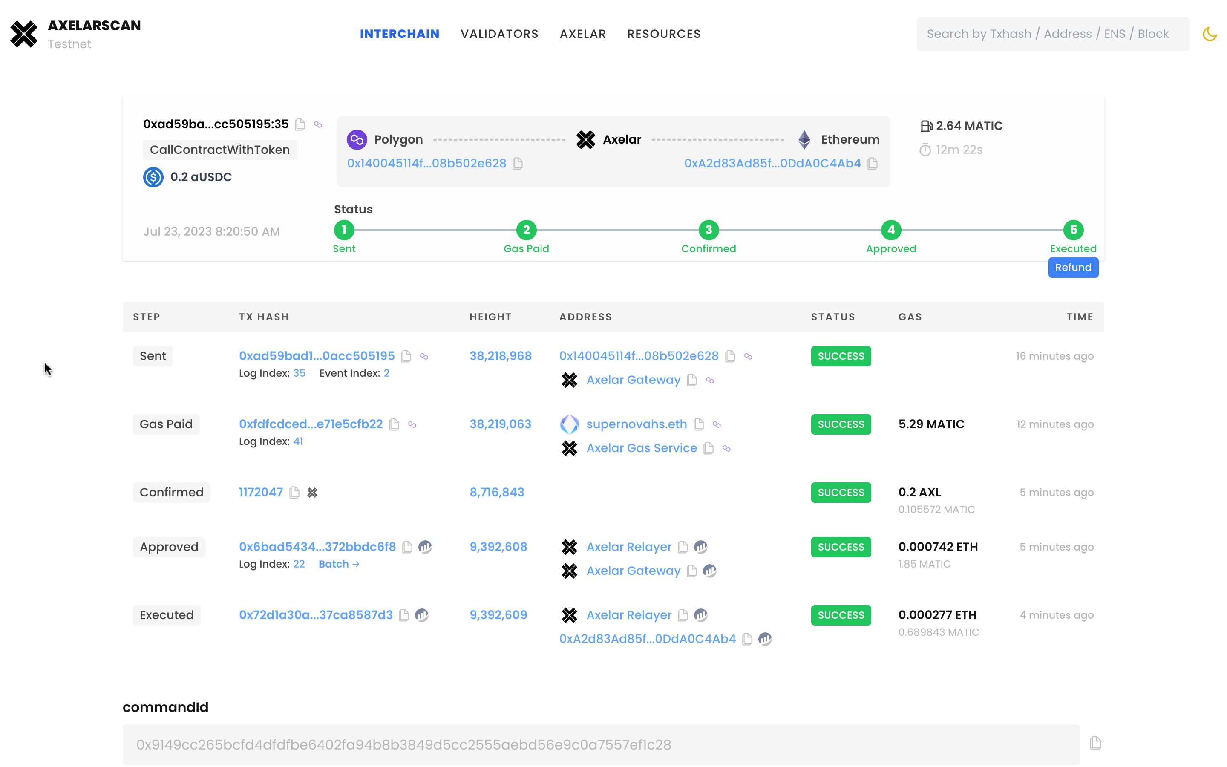This screenshot has height=767, width=1227.
Task: Click status step 5 Executed marker
Action: pos(1073,230)
